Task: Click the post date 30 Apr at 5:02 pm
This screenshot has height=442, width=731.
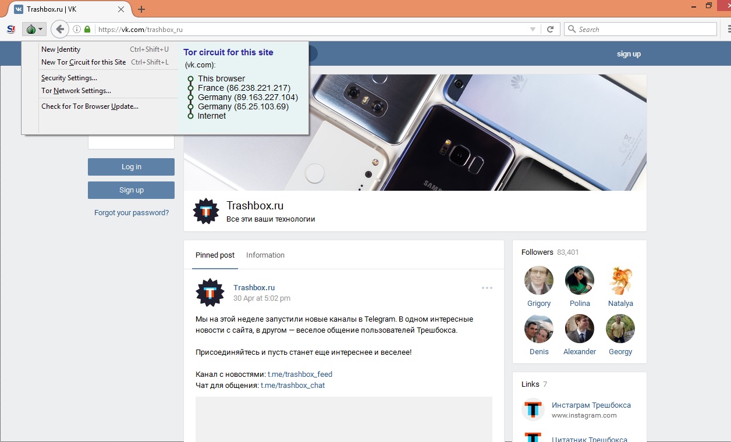Action: pyautogui.click(x=262, y=298)
